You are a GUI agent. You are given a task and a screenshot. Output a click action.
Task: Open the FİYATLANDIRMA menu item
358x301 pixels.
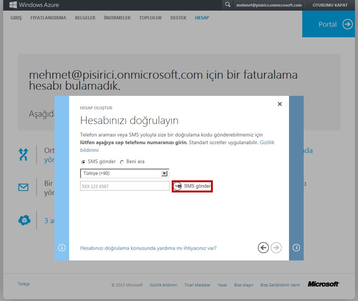48,18
